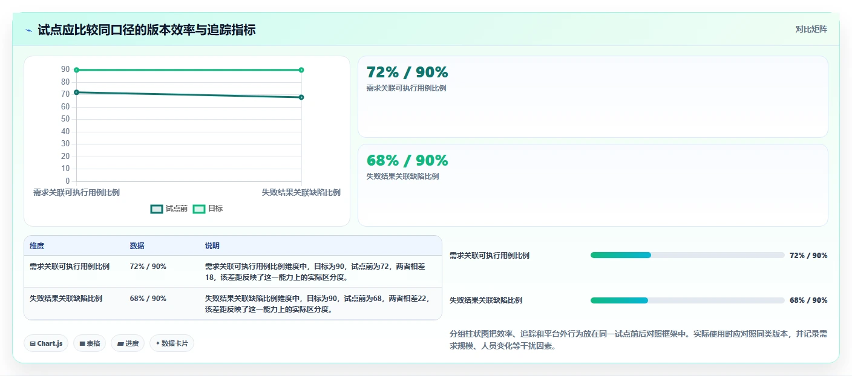Toggle the 目标 legend item
Viewport: 852px width, 376px height.
tap(208, 209)
